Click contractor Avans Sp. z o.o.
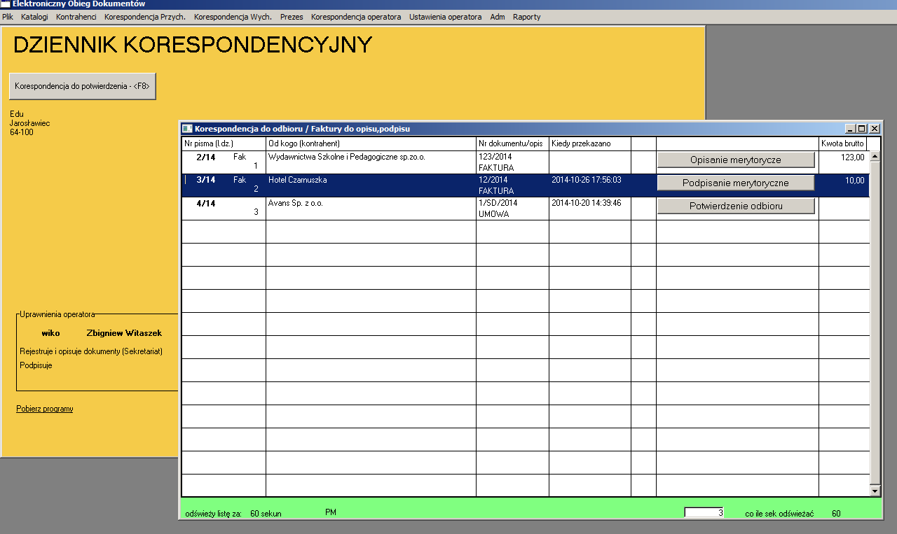The height and width of the screenshot is (534, 897). [x=295, y=204]
